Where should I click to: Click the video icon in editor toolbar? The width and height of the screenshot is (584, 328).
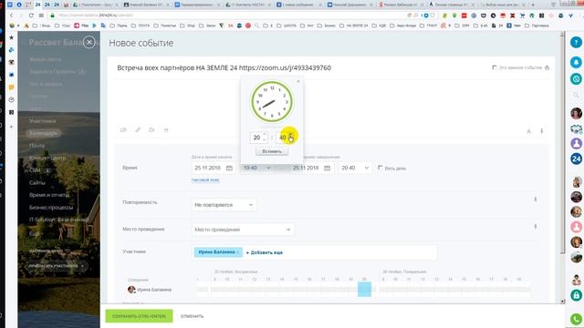coord(151,129)
